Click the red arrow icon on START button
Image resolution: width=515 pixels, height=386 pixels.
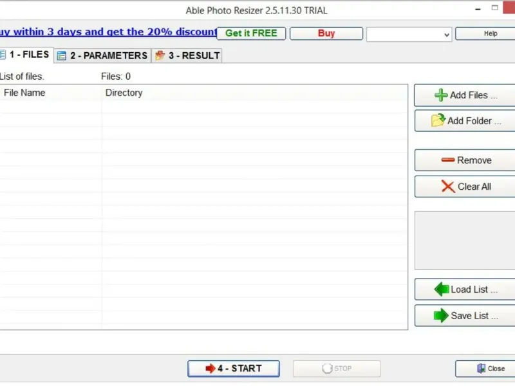[211, 368]
